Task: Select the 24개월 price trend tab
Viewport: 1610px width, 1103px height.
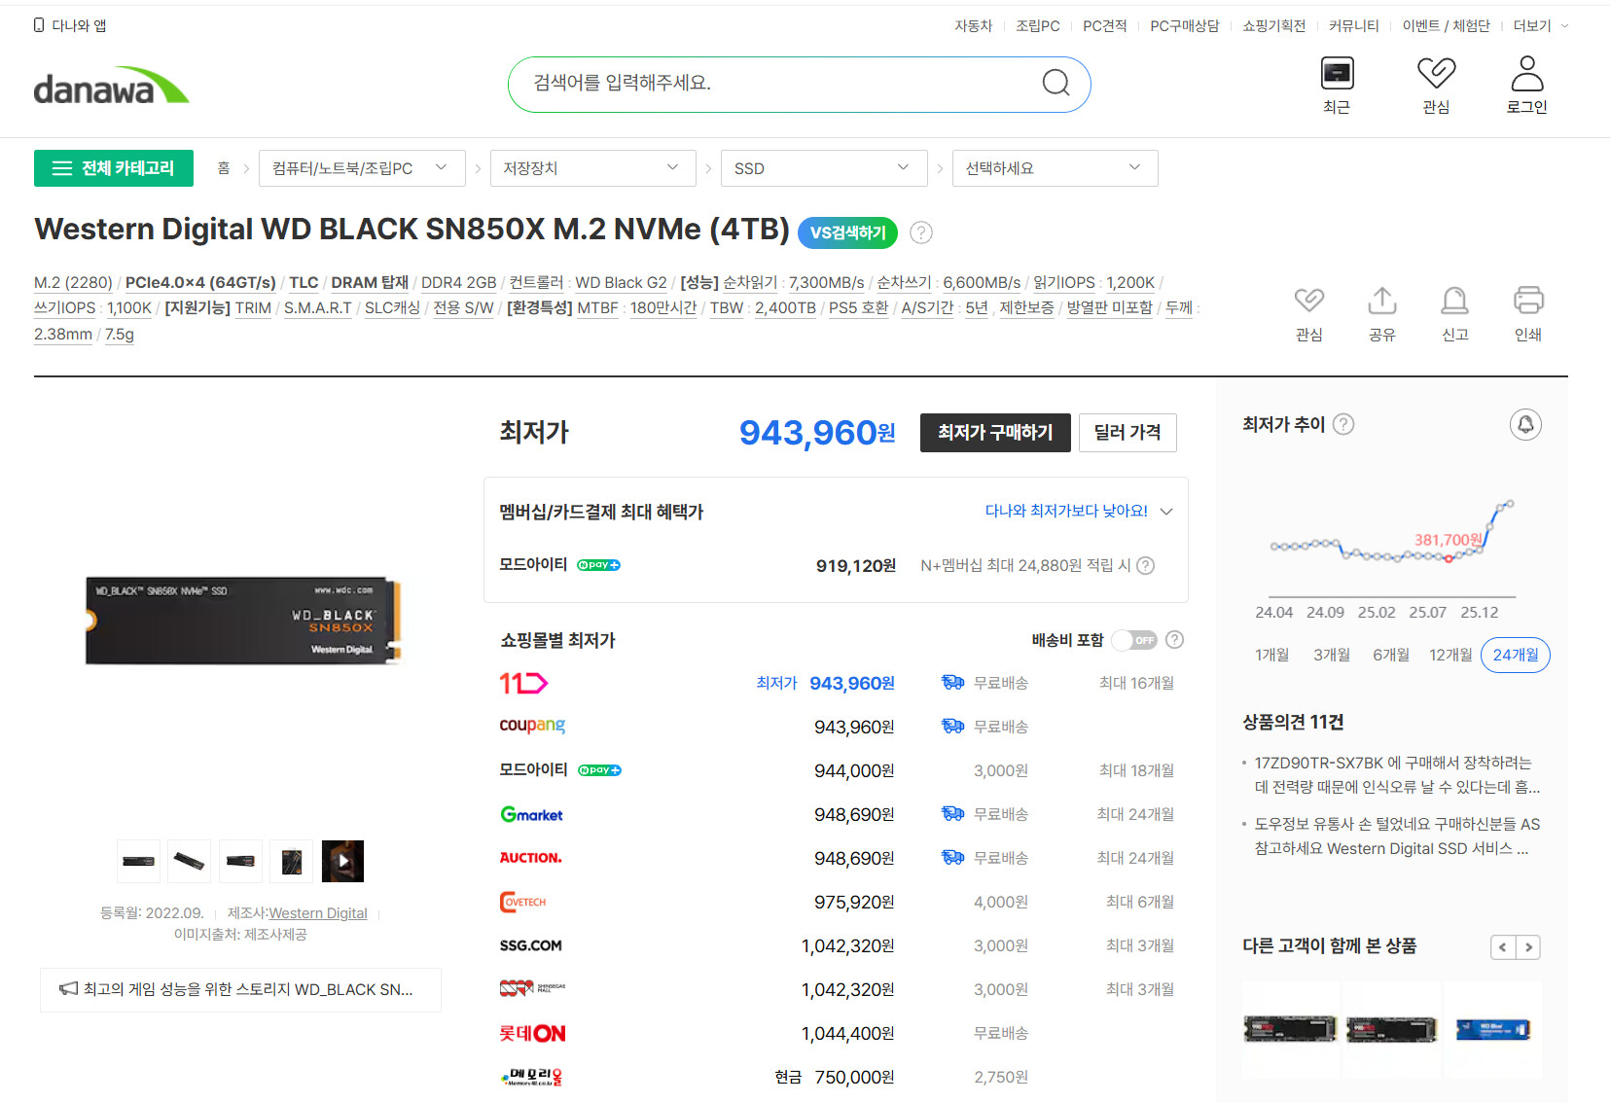Action: [x=1516, y=656]
